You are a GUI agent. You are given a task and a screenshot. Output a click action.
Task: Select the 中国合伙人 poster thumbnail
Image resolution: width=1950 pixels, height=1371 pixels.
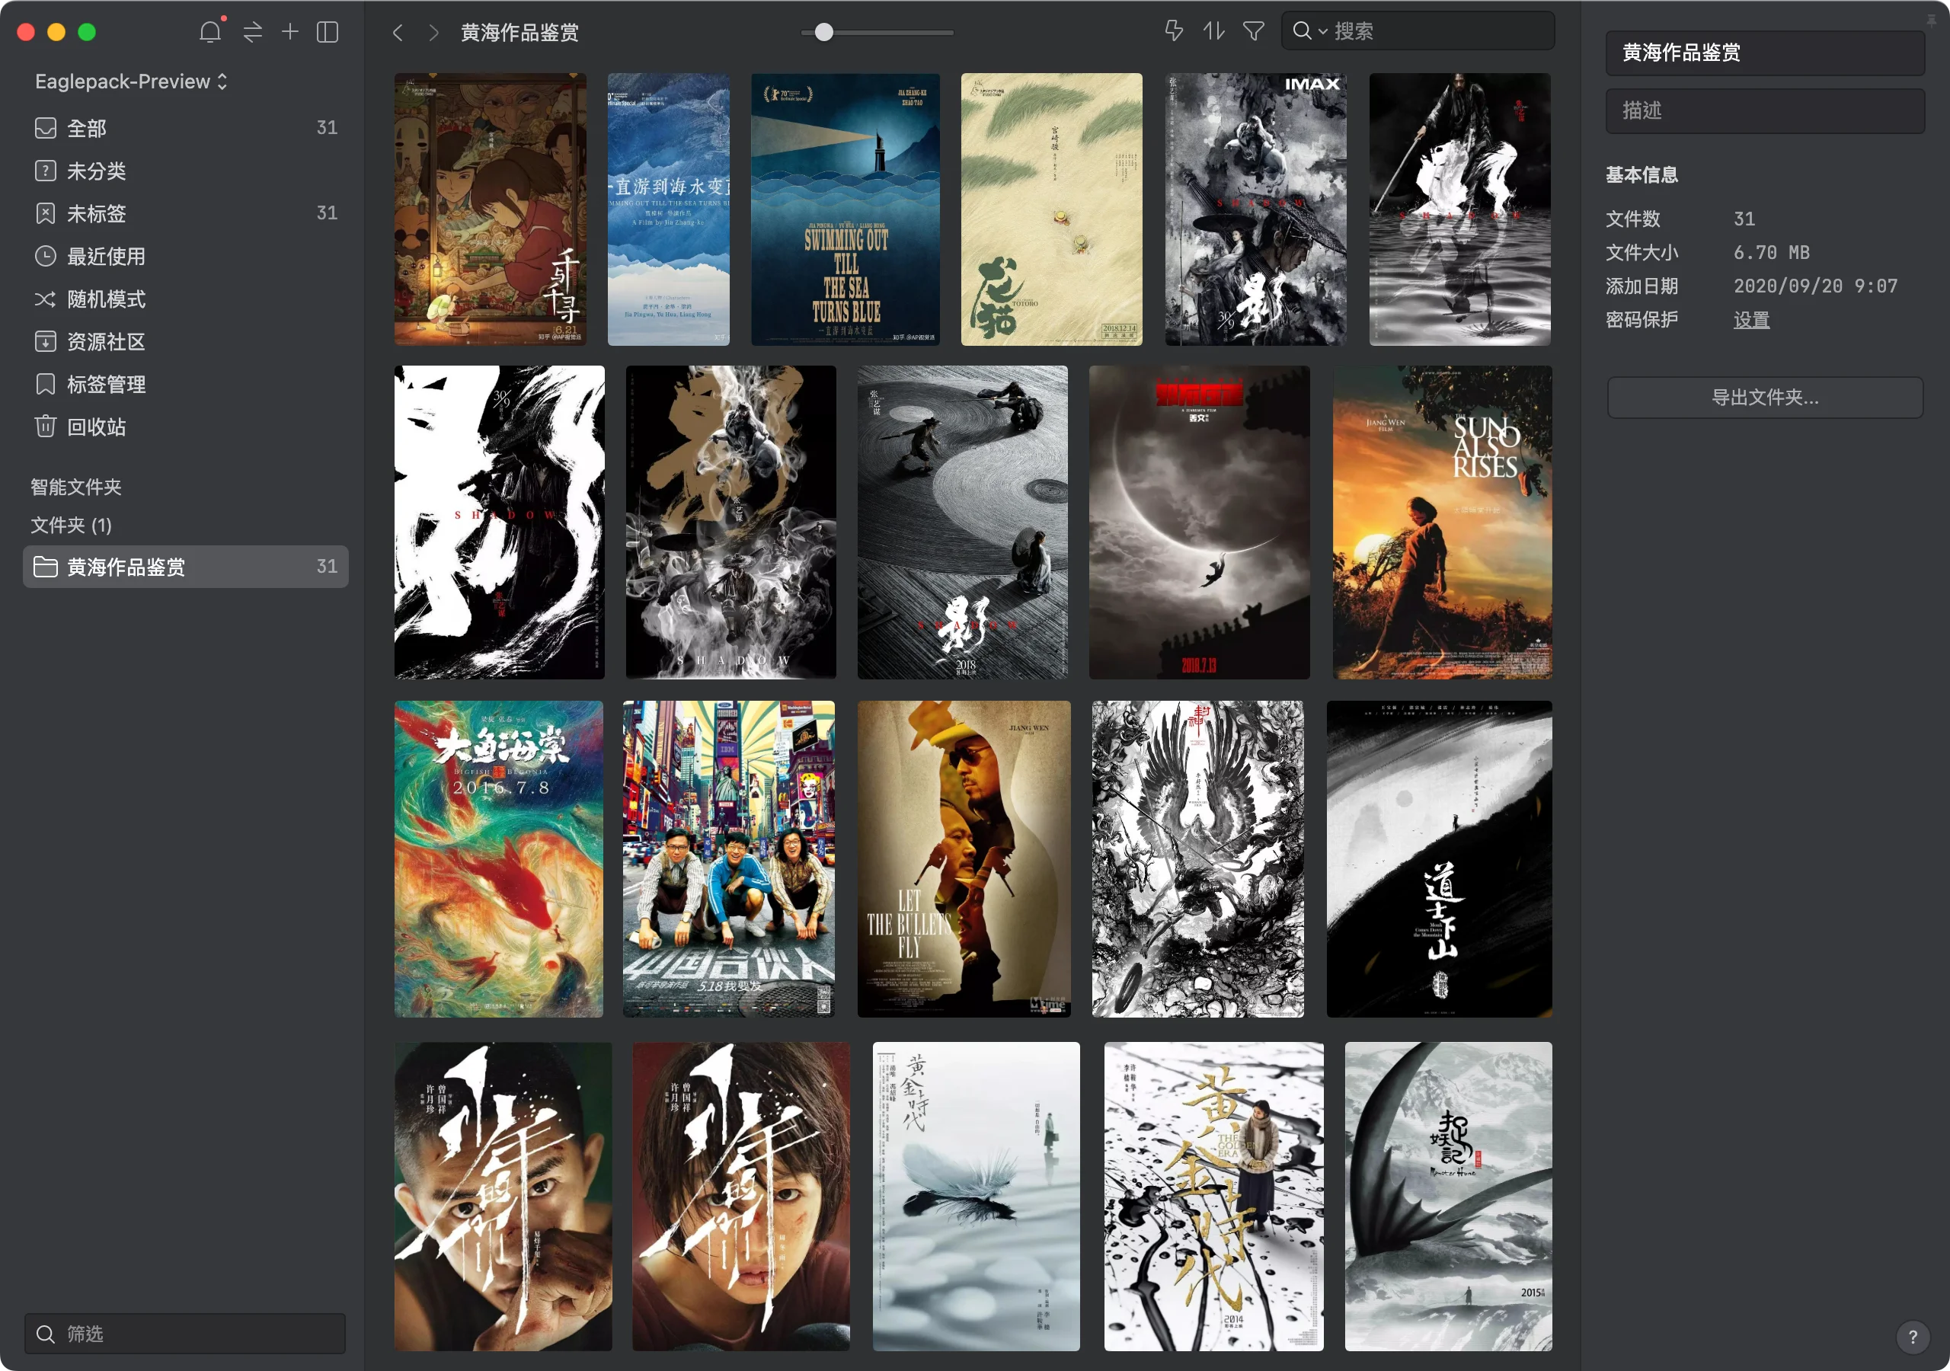729,859
